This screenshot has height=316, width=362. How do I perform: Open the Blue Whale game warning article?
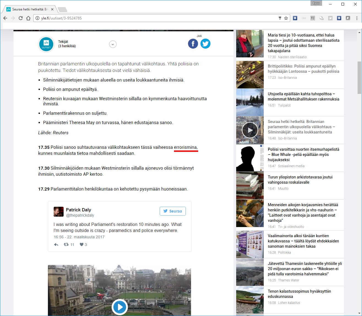303,154
